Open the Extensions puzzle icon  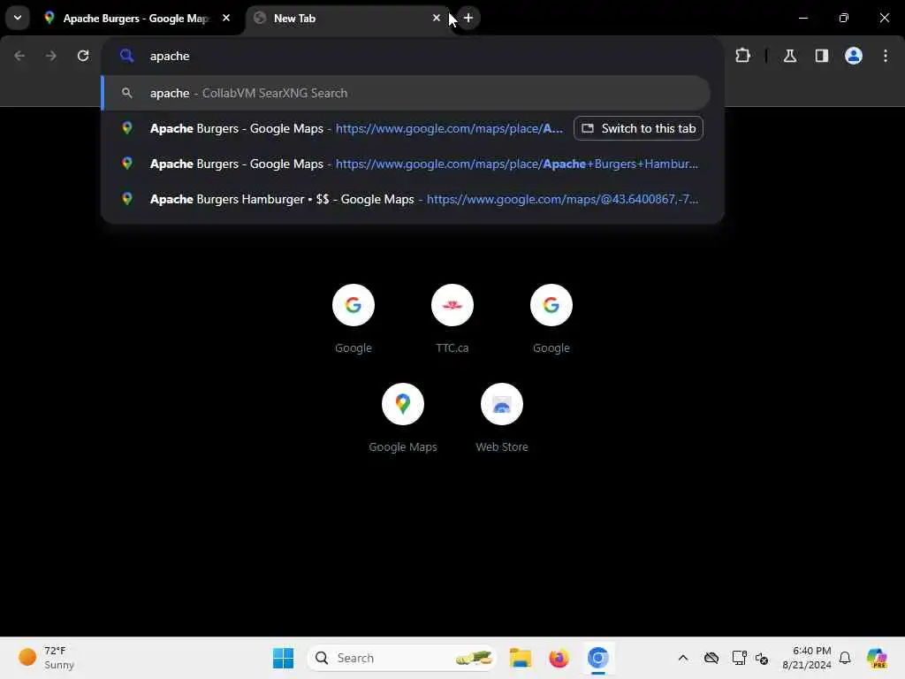point(742,56)
